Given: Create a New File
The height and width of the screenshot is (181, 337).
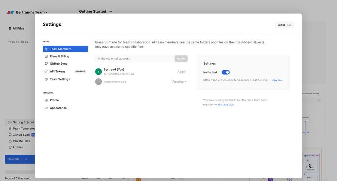Looking at the screenshot, I should pyautogui.click(x=20, y=159).
